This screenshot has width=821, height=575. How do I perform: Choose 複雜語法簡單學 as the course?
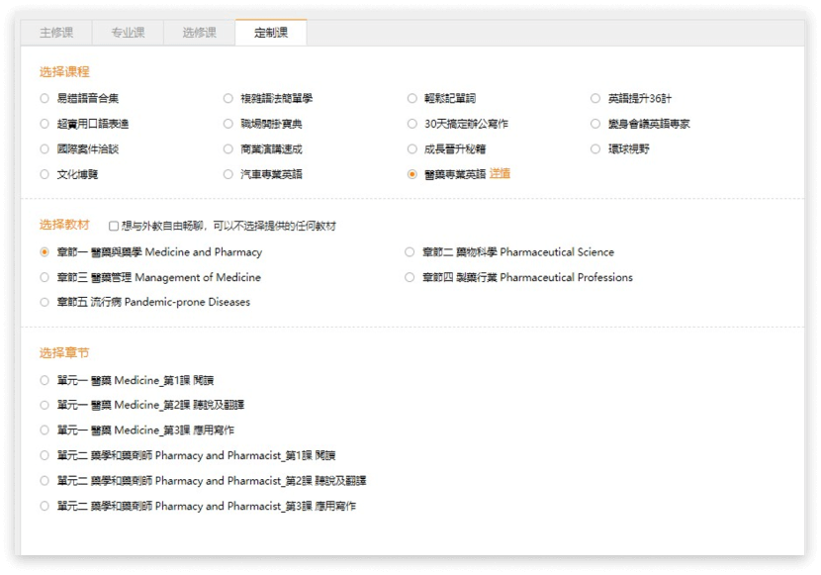228,98
